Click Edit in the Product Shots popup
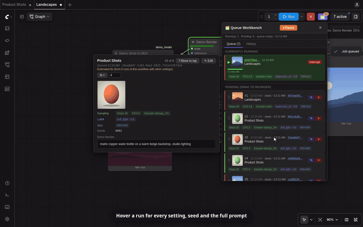The image size is (363, 227). point(209,61)
